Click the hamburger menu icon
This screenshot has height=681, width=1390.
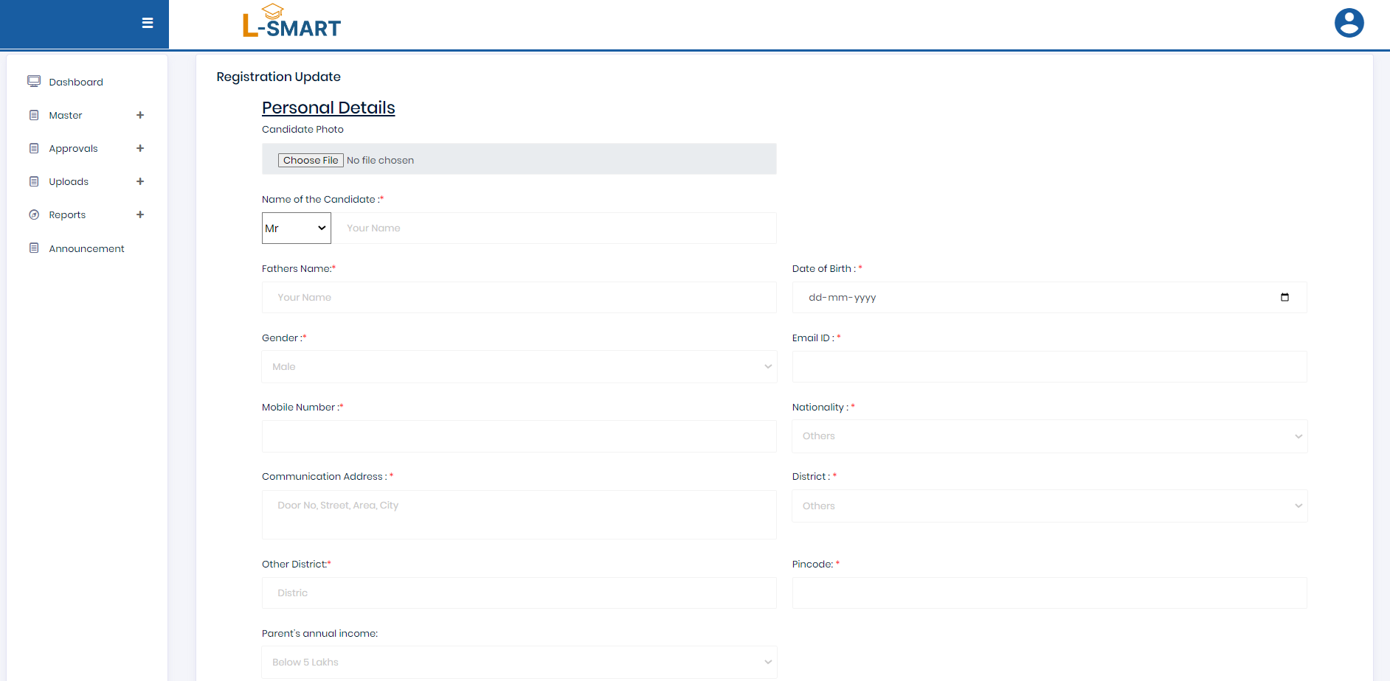pyautogui.click(x=148, y=23)
